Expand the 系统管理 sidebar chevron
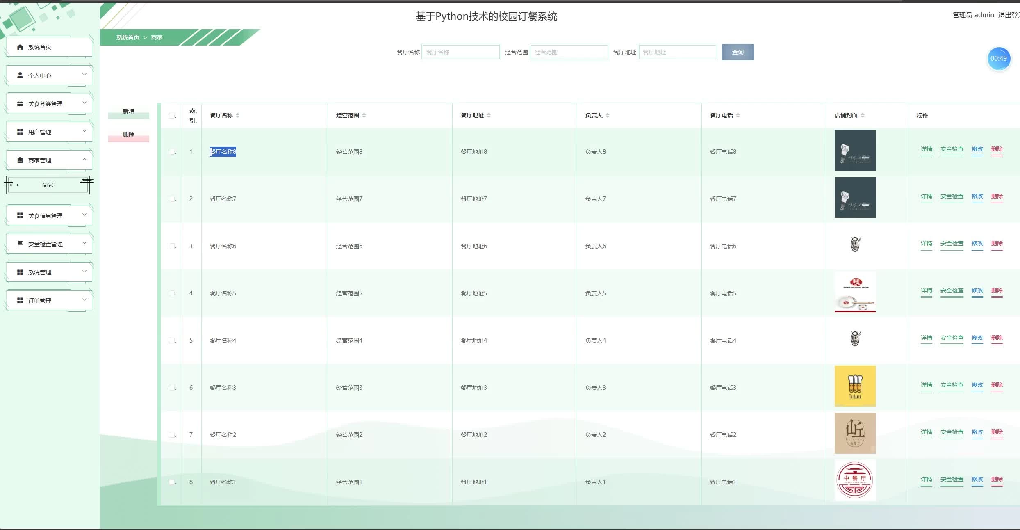This screenshot has height=530, width=1020. (x=84, y=272)
